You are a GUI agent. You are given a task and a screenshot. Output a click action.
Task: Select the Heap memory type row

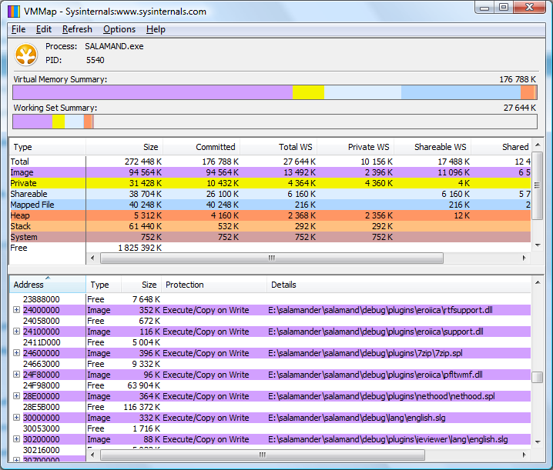click(x=270, y=215)
